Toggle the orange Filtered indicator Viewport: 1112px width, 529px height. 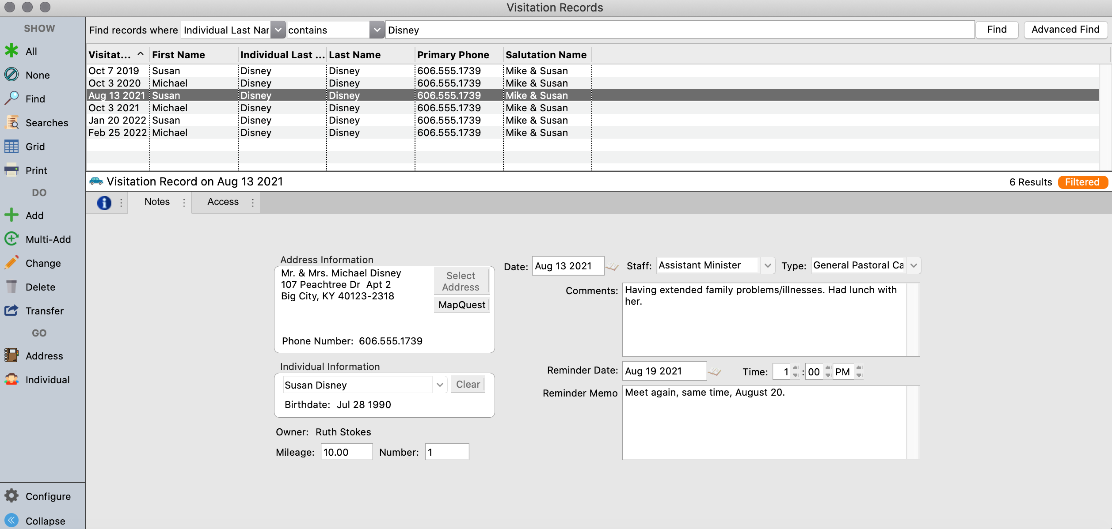(x=1082, y=182)
